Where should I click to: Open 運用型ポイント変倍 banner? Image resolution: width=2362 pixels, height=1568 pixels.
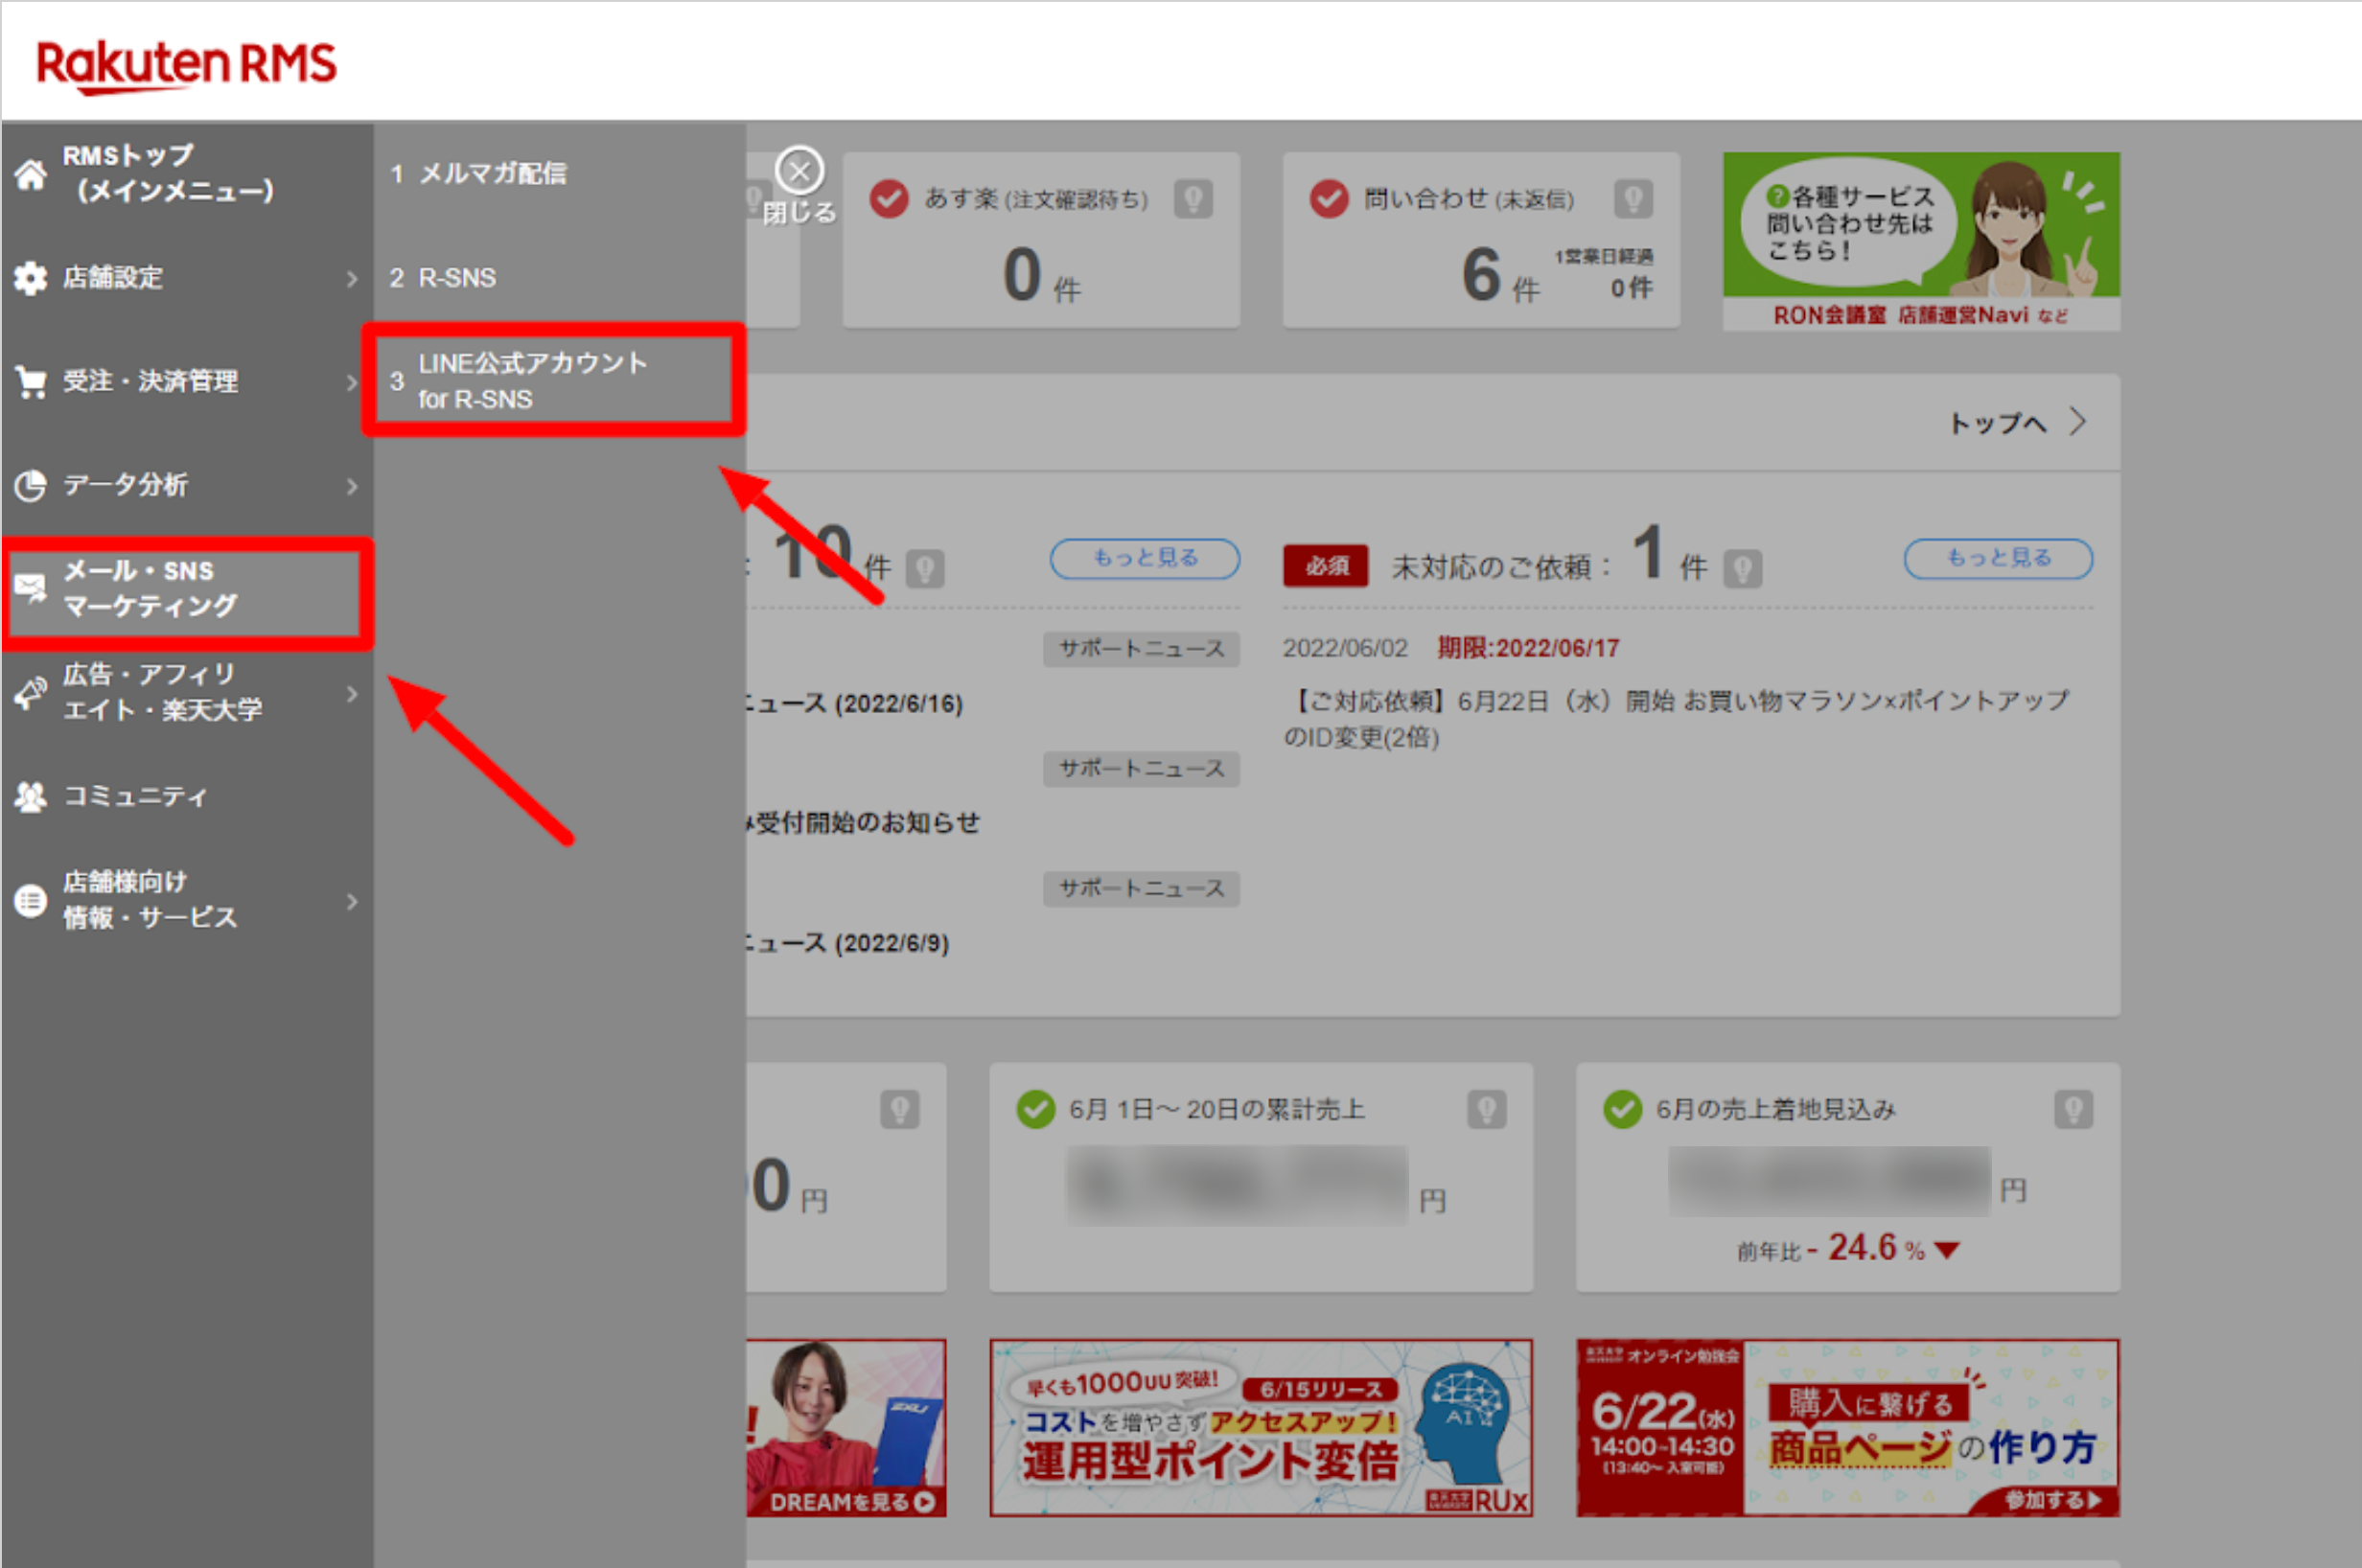coord(1261,1428)
